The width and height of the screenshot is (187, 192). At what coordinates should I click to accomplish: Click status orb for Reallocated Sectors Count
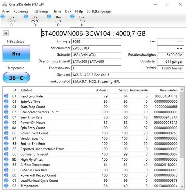click(6, 112)
